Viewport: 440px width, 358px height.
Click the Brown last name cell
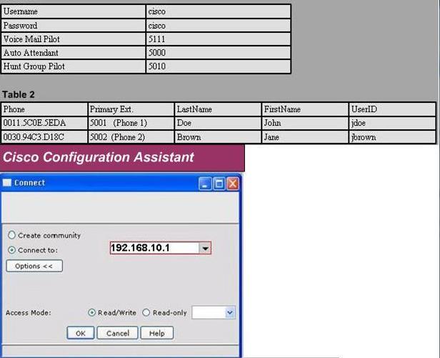218,137
